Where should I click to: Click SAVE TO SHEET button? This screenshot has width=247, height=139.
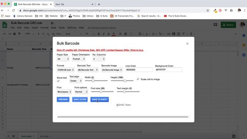pyautogui.click(x=100, y=100)
